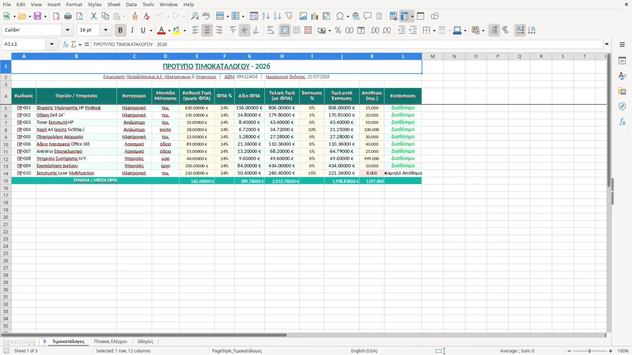The image size is (632, 355).
Task: Toggle Italic formatting button
Action: [132, 31]
